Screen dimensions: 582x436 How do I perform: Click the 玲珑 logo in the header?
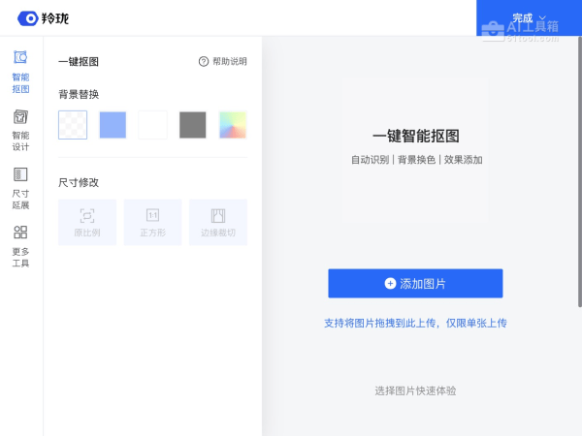point(43,17)
